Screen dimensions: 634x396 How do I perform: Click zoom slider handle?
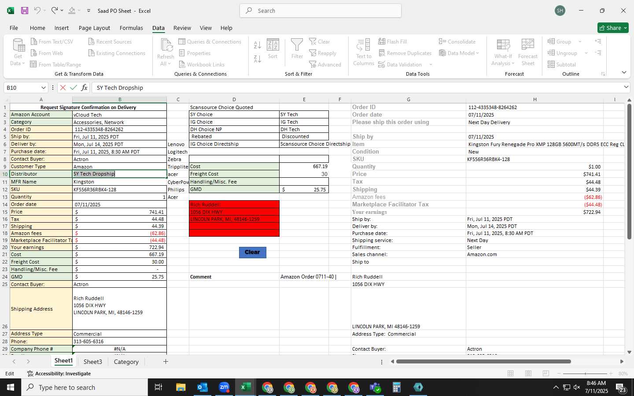[585, 374]
